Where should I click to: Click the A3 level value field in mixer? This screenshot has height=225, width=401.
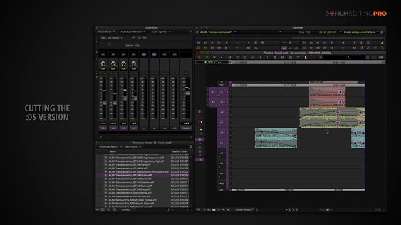pyautogui.click(x=103, y=123)
